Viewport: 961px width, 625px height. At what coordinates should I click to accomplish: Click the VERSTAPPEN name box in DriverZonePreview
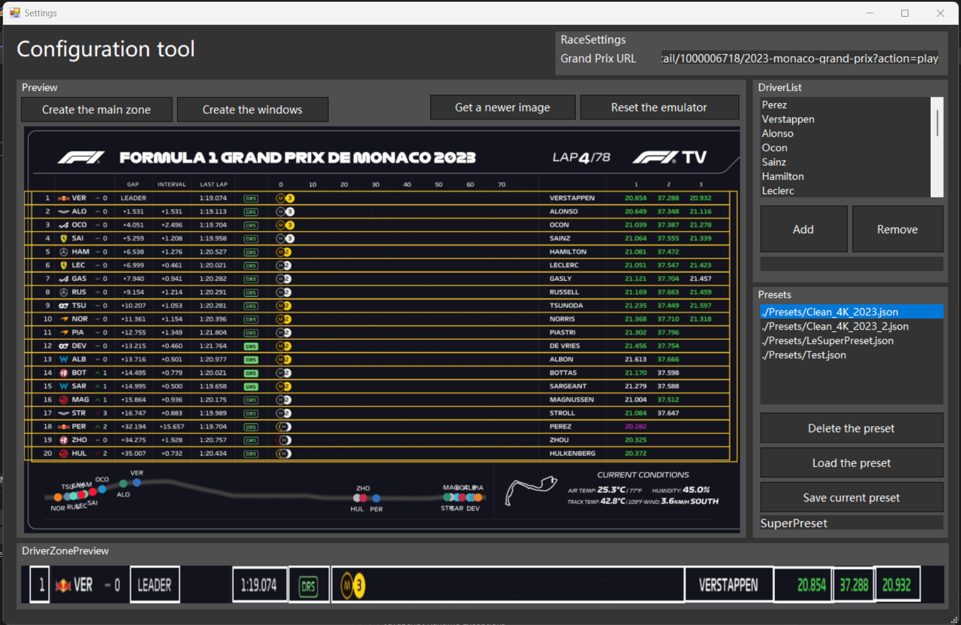click(728, 585)
